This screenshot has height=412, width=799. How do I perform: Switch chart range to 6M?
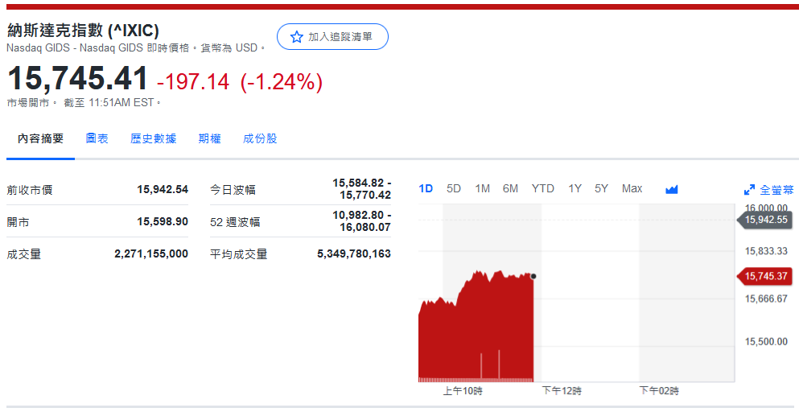pos(510,188)
